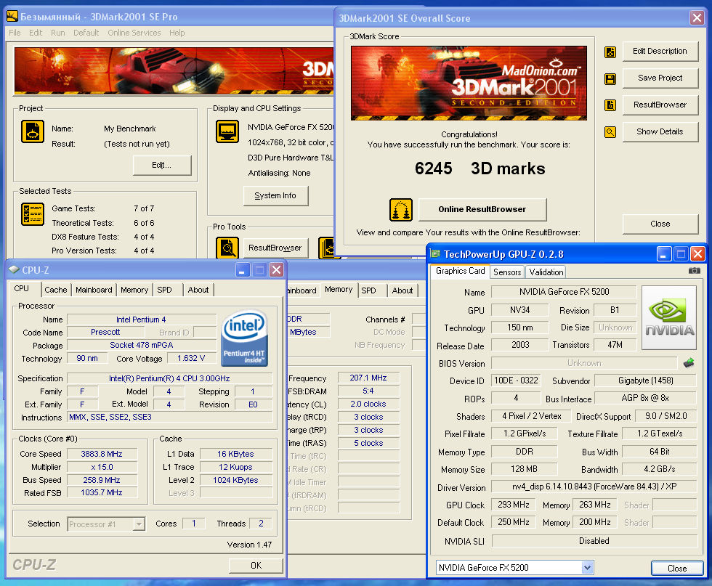The image size is (712, 586).
Task: Click the Online ResultBrowser button
Action: tap(482, 209)
